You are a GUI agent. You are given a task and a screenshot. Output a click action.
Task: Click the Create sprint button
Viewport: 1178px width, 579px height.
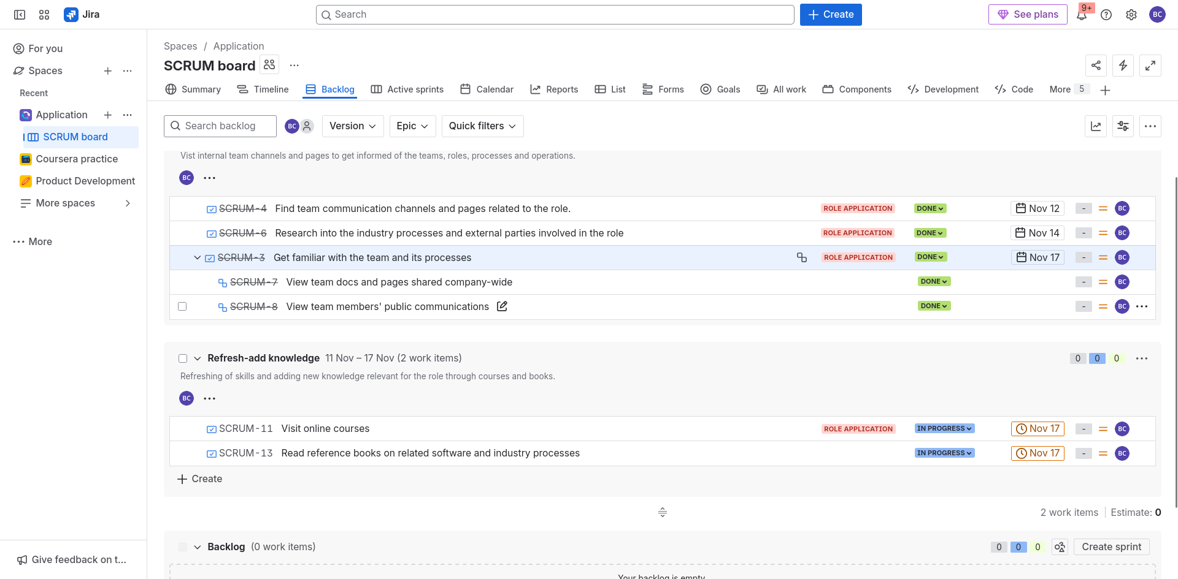coord(1111,547)
